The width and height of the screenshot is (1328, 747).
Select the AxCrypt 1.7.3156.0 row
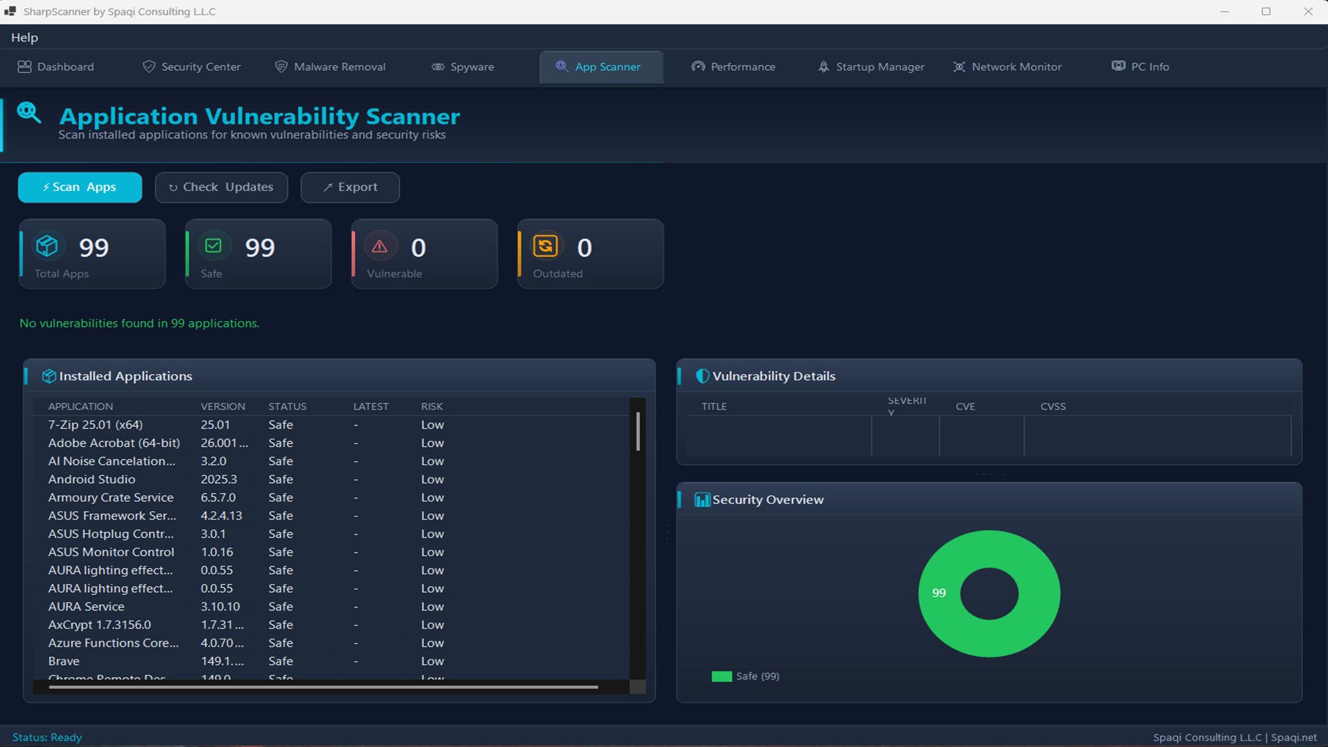332,625
